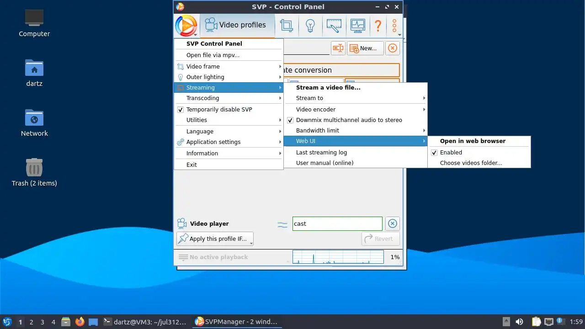Image resolution: width=585 pixels, height=329 pixels.
Task: Select Stream a video file...
Action: pos(356,88)
